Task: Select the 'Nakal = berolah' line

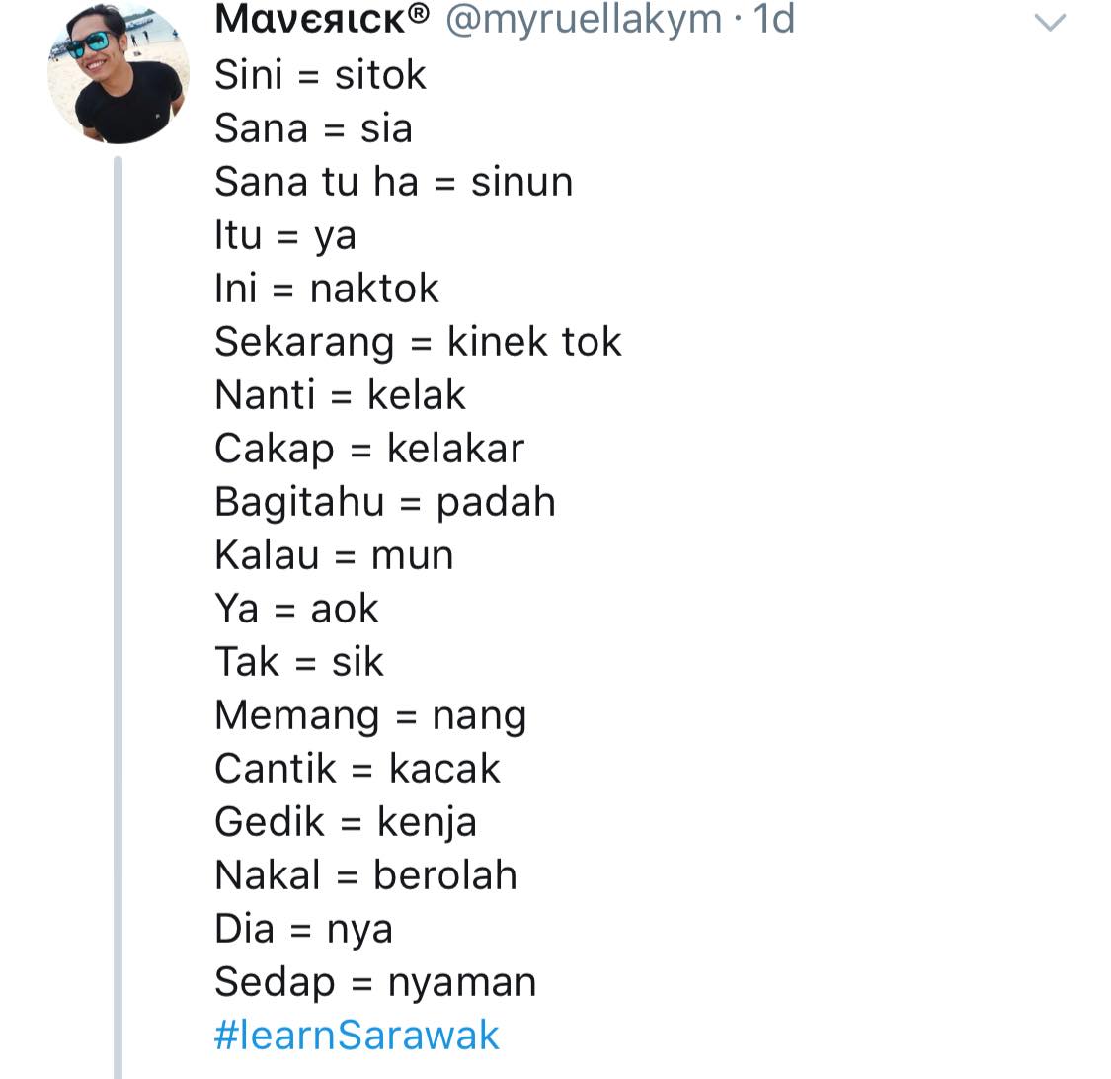Action: pyautogui.click(x=365, y=875)
